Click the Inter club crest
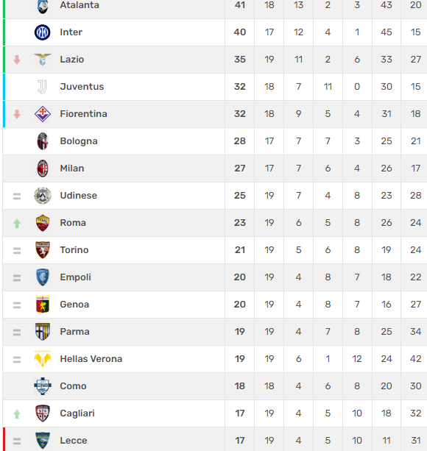 coord(43,32)
